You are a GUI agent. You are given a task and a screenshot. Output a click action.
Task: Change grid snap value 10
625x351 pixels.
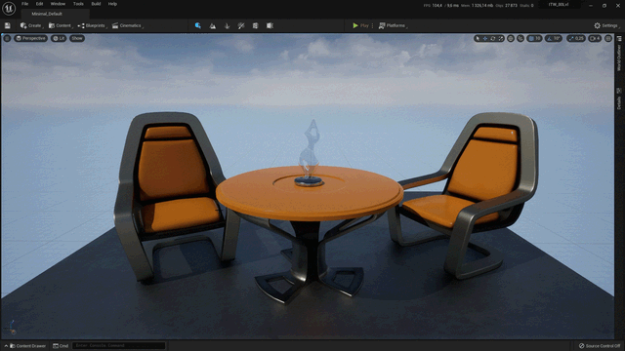[538, 38]
